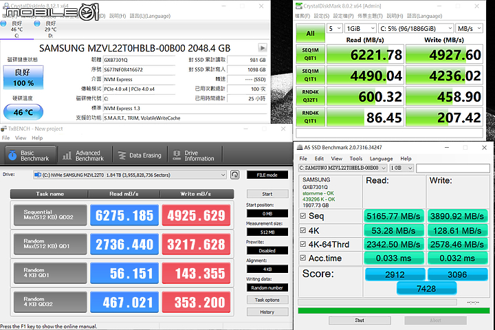Click the Abort button in AS SSD Benchmark

tap(435, 320)
